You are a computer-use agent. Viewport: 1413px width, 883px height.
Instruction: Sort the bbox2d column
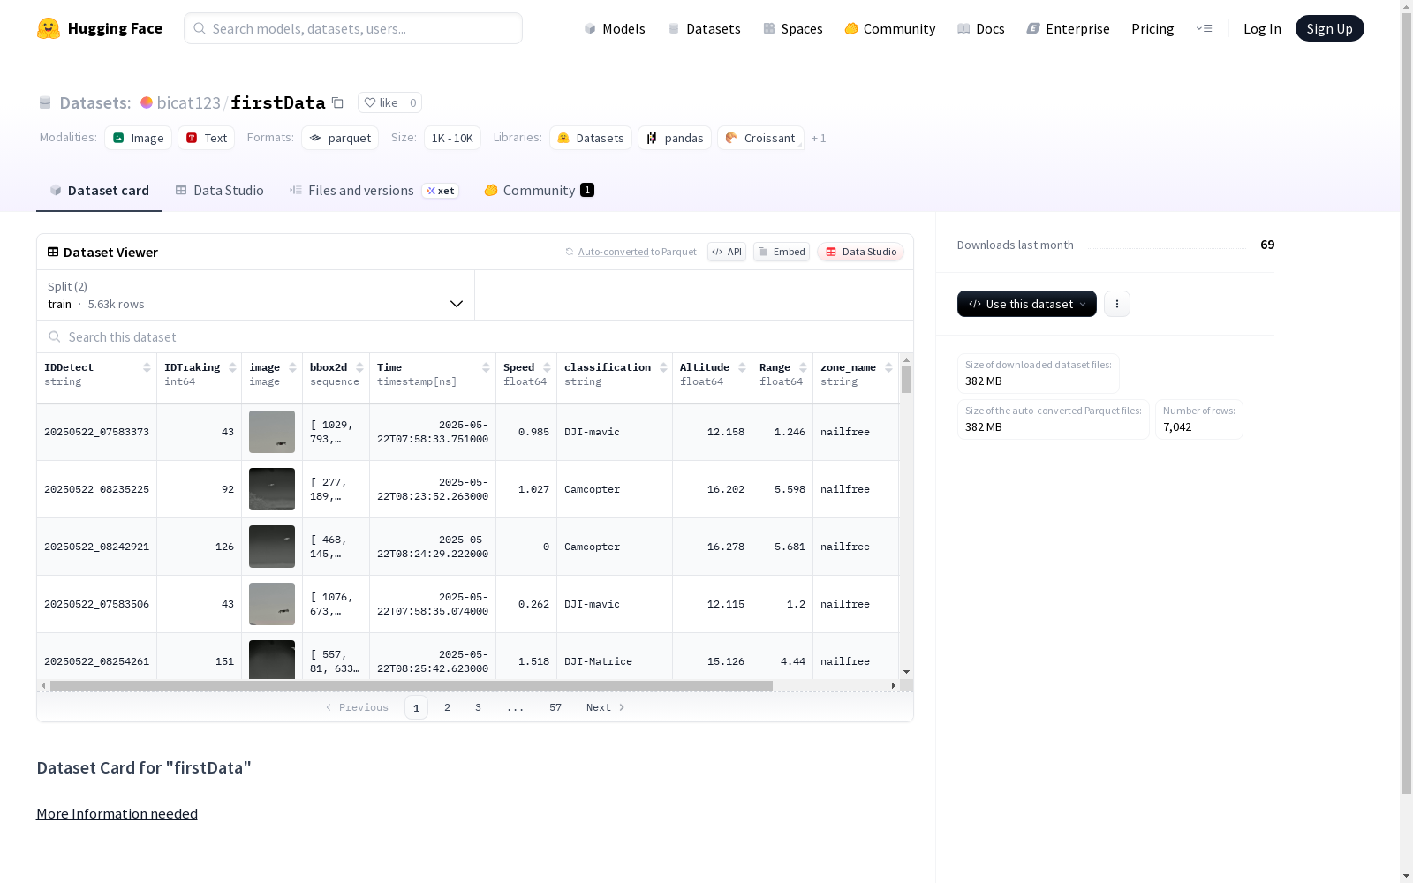[359, 367]
